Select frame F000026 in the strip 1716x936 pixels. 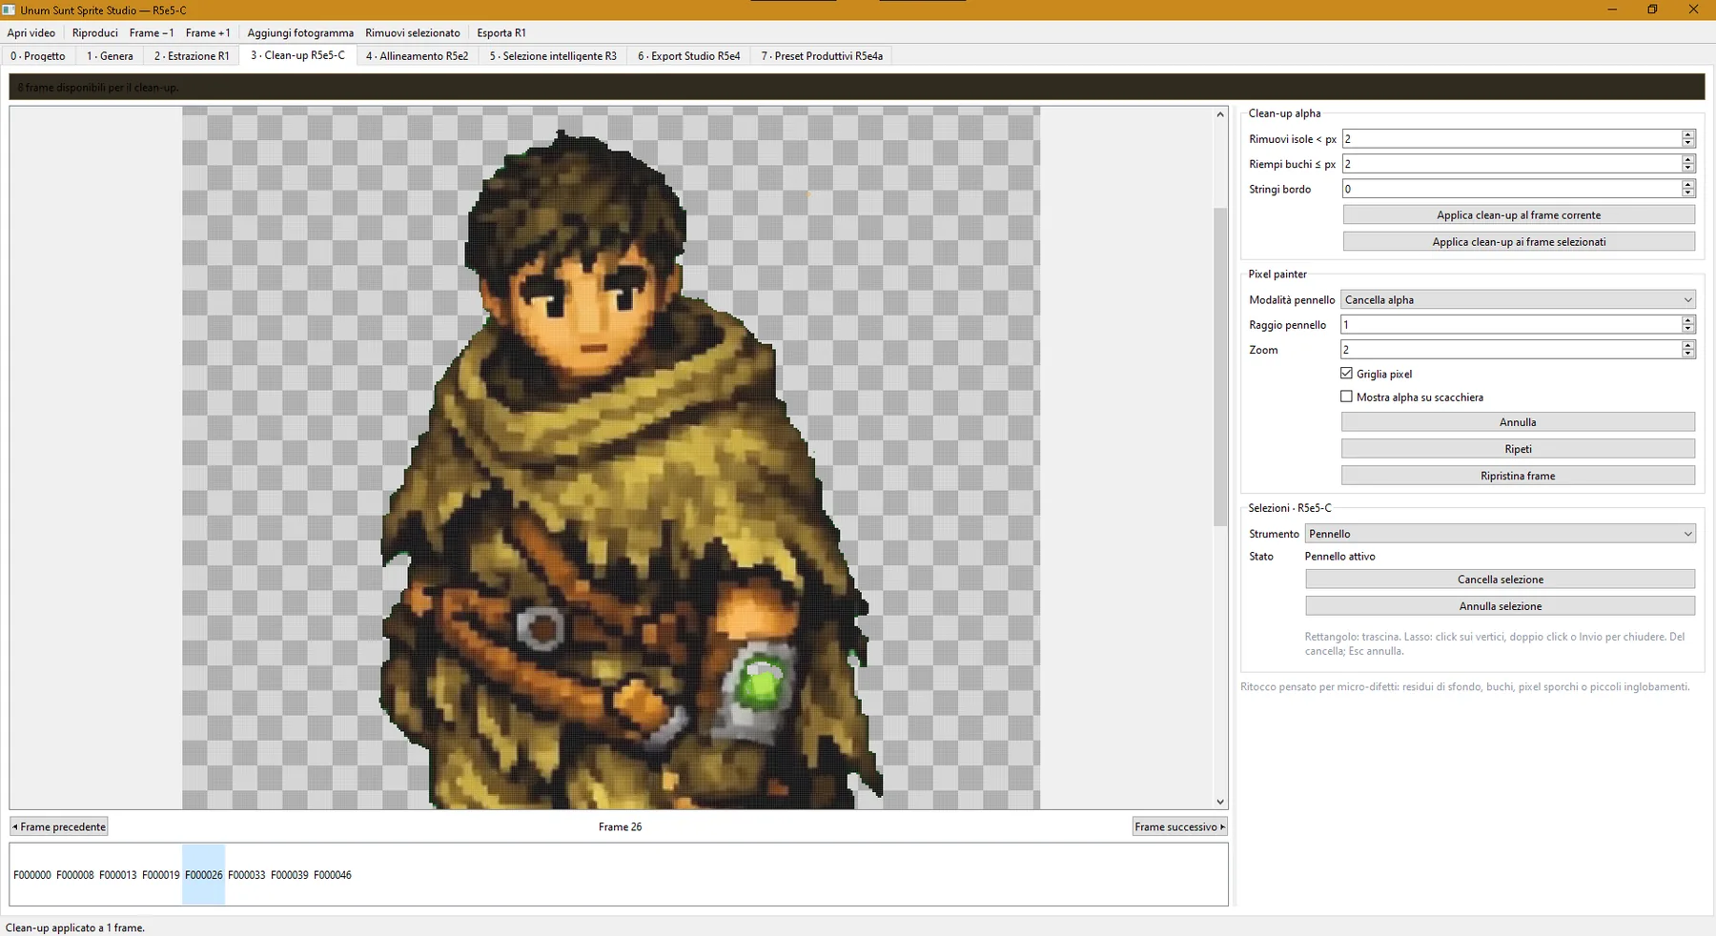[204, 875]
